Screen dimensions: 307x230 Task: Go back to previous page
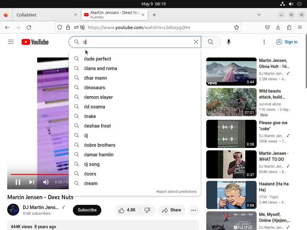pos(7,27)
